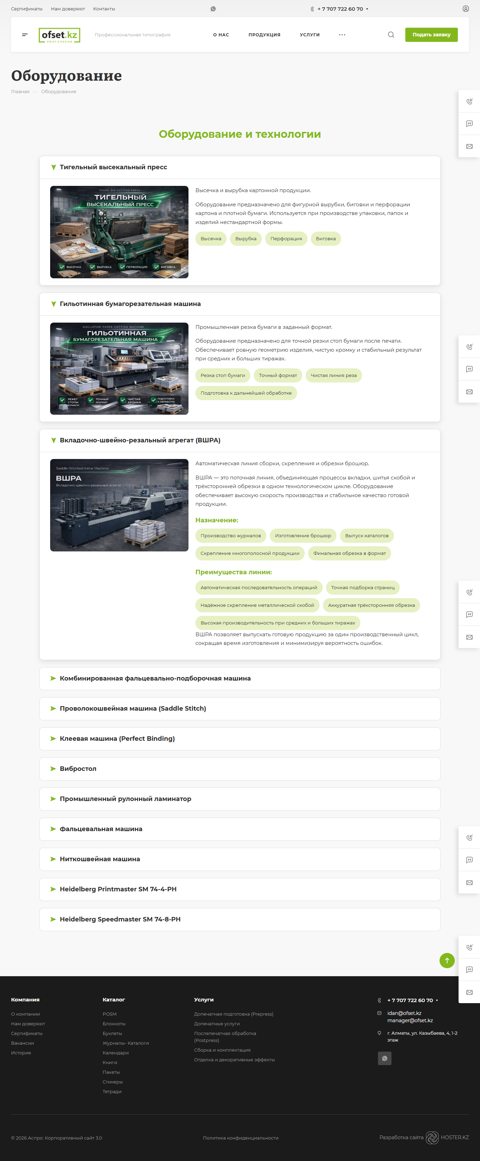The height and width of the screenshot is (1161, 480).
Task: Click the Аккуратная трёхсторонняя обрезка tag
Action: tap(371, 605)
